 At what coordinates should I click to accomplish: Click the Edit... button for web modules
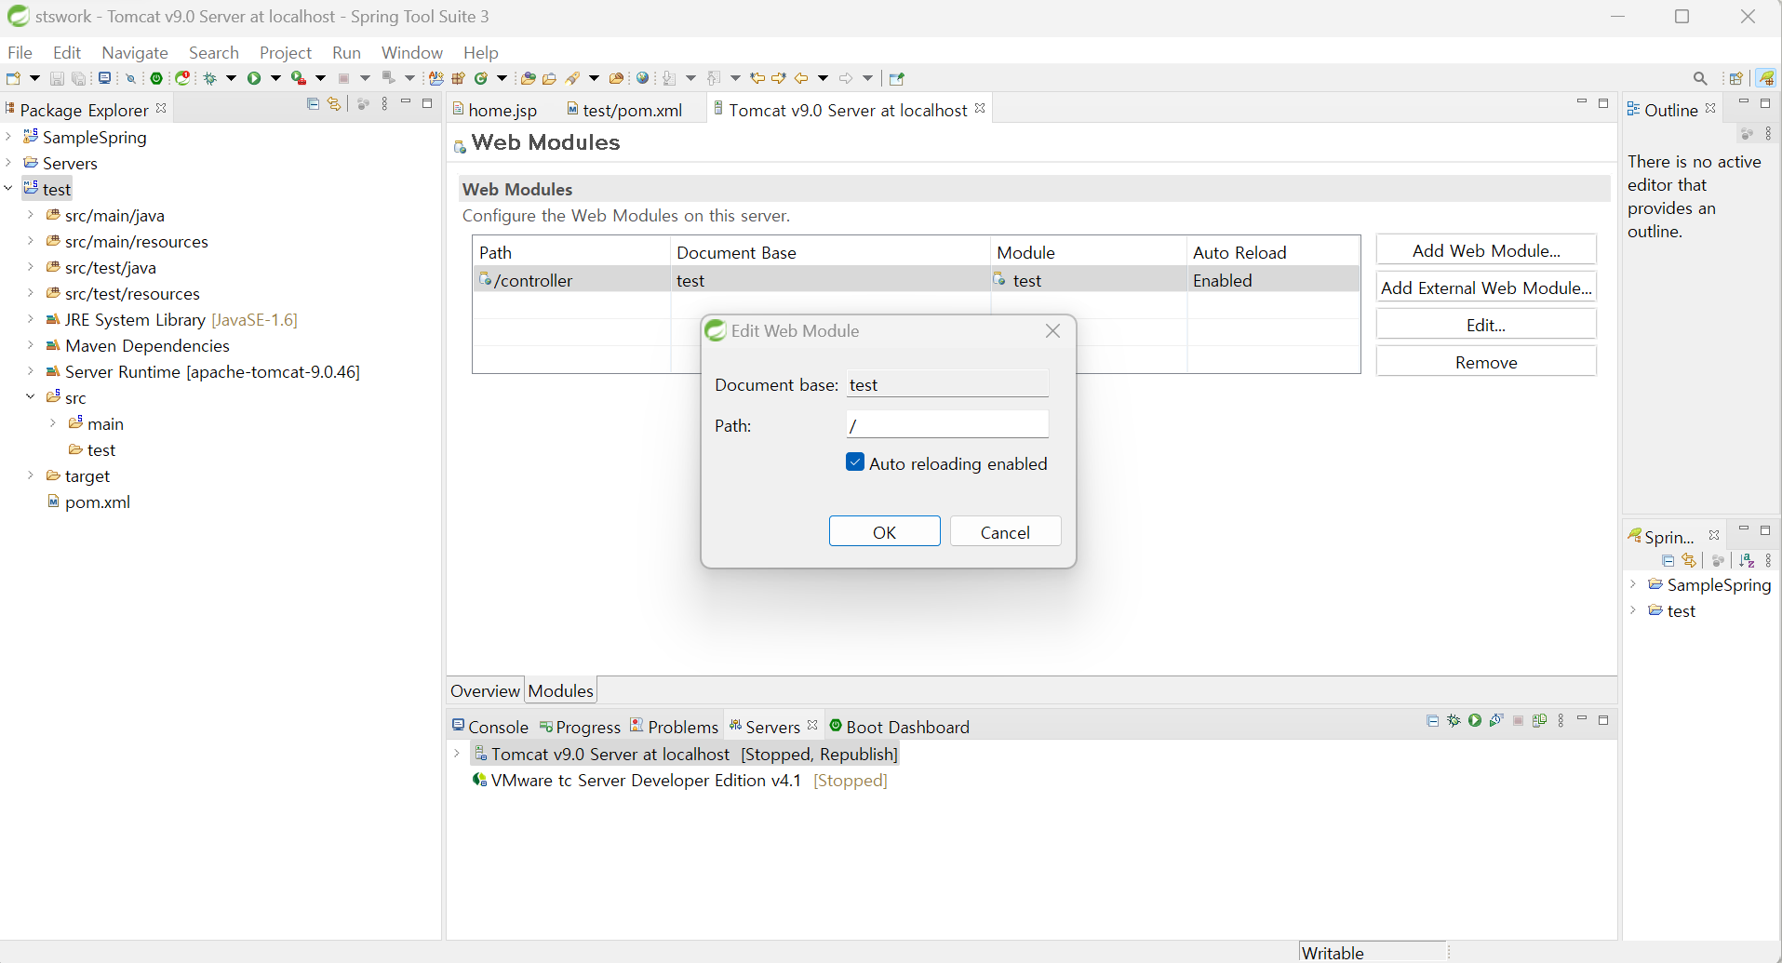pos(1486,325)
